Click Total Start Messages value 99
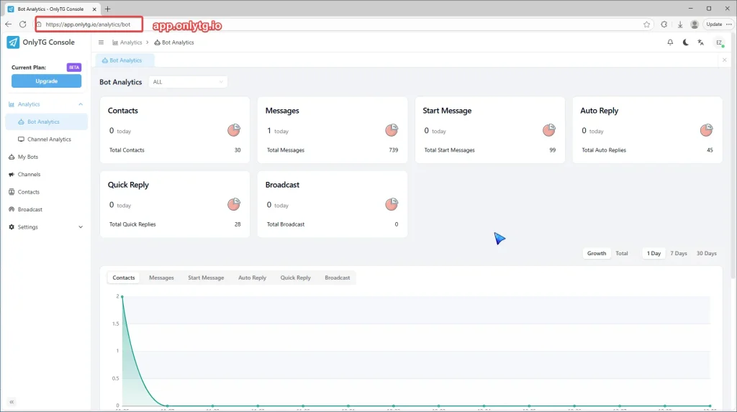This screenshot has width=737, height=412. (x=552, y=150)
